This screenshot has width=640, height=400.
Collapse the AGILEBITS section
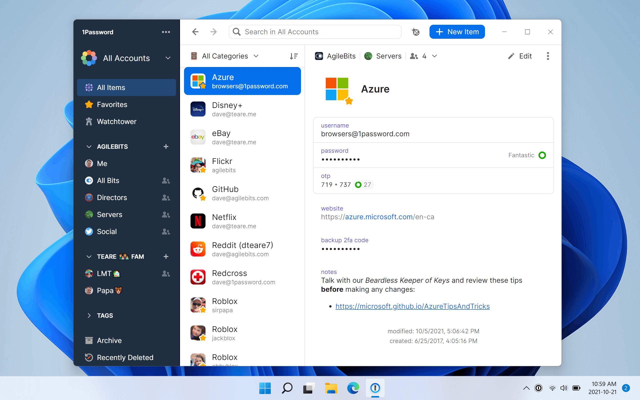click(x=89, y=146)
